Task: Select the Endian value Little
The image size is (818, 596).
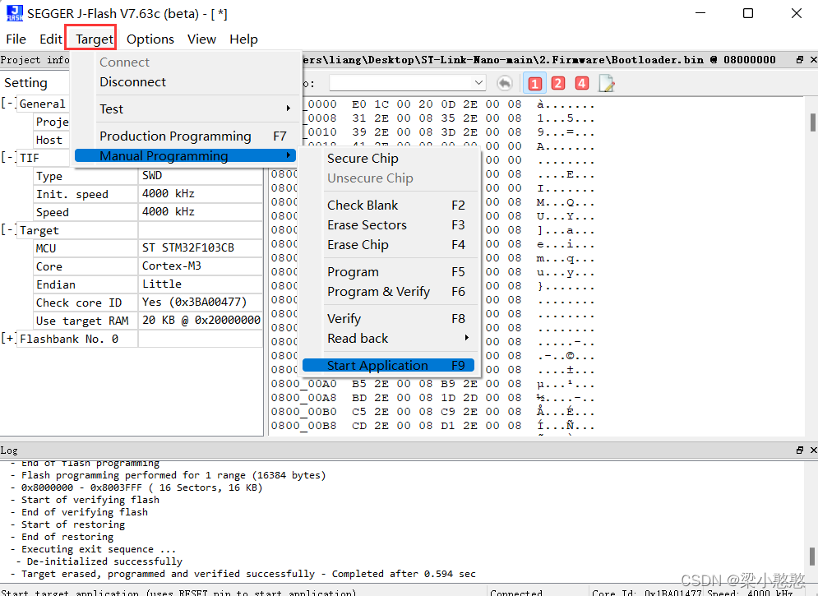Action: 201,284
